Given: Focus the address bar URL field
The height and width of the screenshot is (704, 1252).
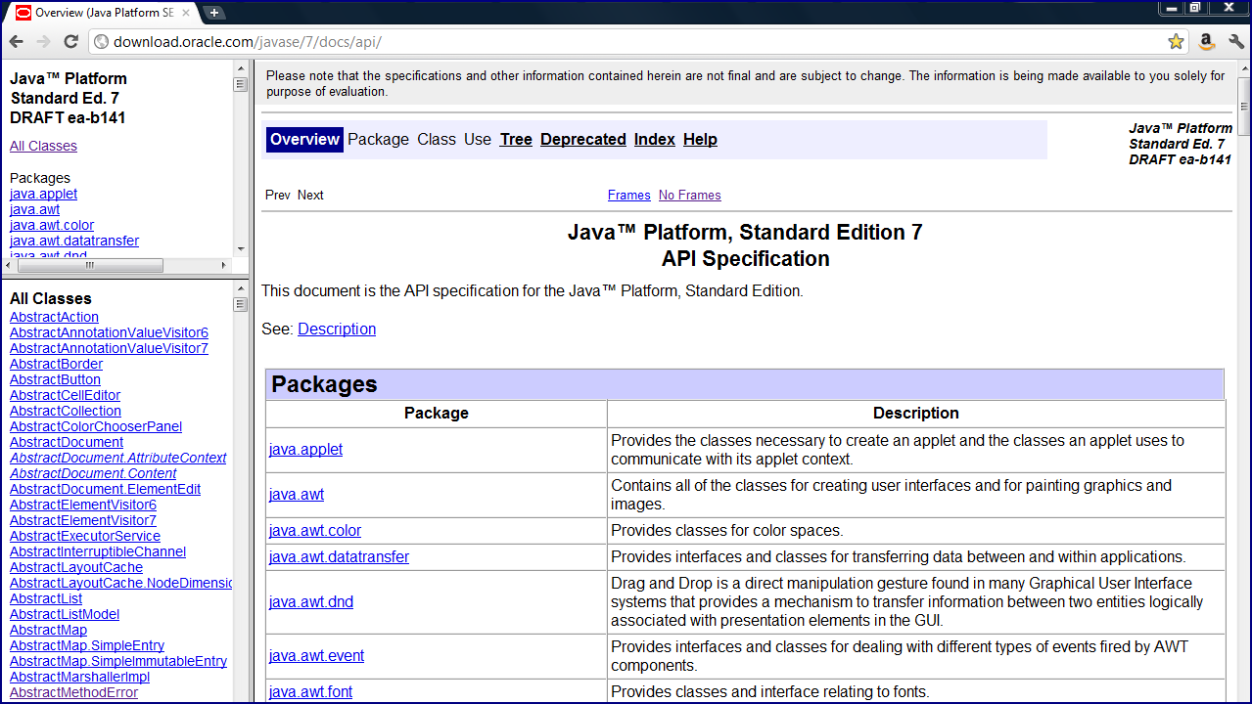Looking at the screenshot, I should 636,42.
